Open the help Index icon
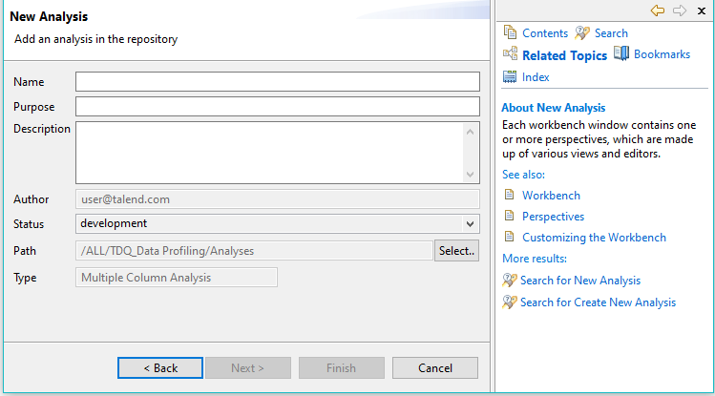715x396 pixels. click(x=510, y=77)
